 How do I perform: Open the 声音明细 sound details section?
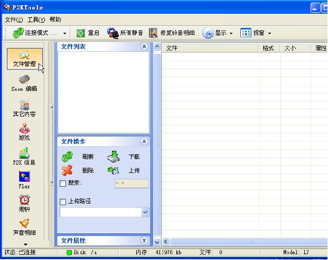click(24, 227)
